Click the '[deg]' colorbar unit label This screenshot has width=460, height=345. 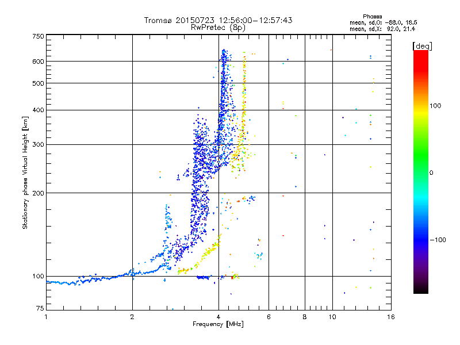click(x=422, y=46)
